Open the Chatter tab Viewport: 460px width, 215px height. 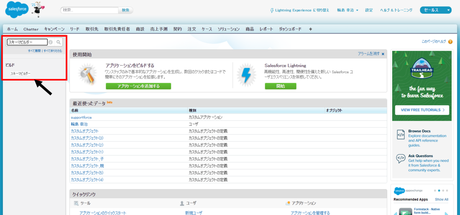[31, 29]
